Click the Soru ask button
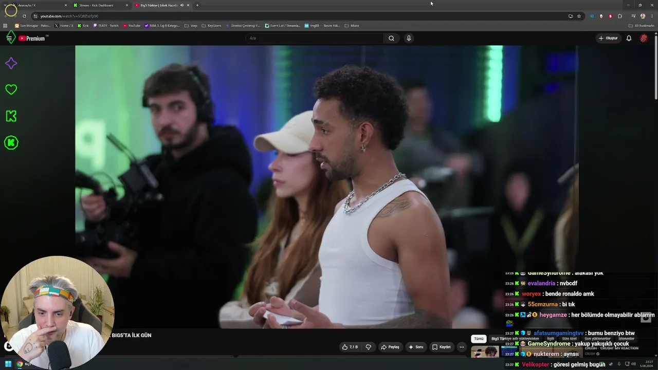Image resolution: width=658 pixels, height=370 pixels. pos(416,347)
